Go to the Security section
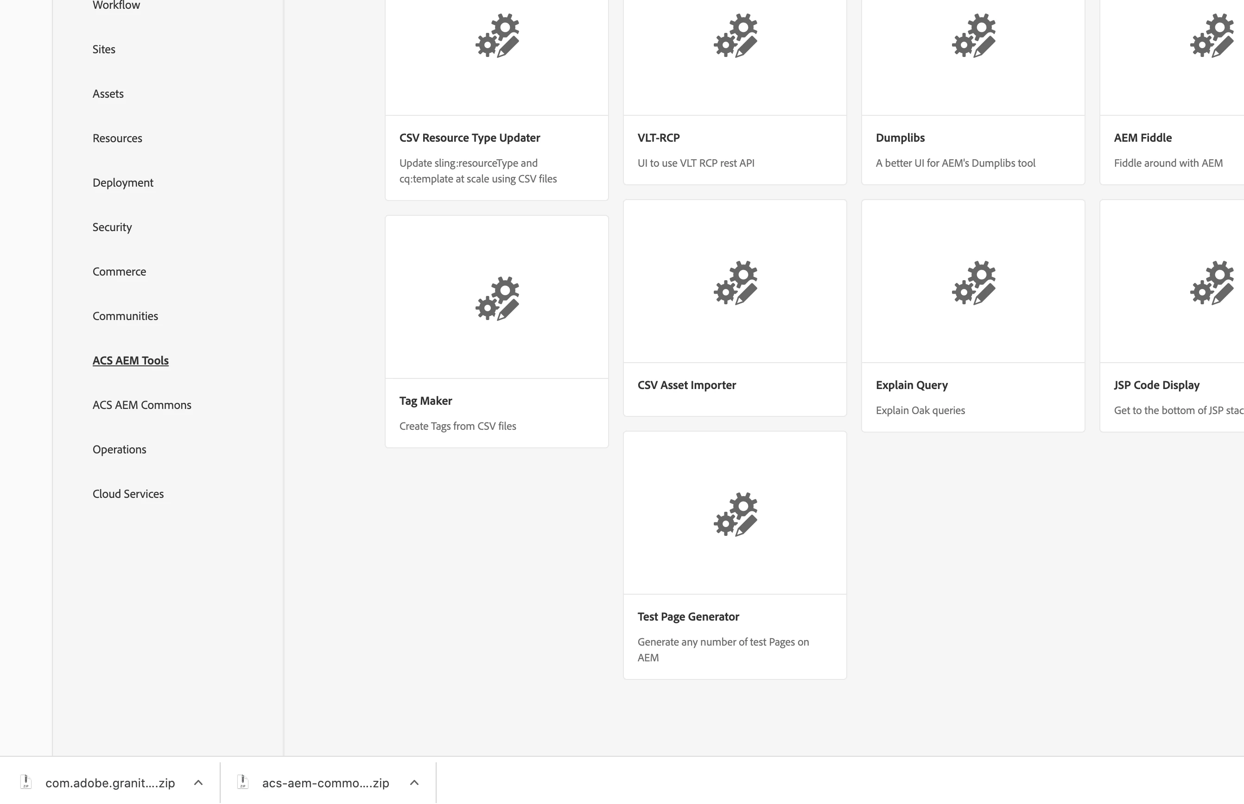Image resolution: width=1244 pixels, height=804 pixels. click(x=112, y=227)
